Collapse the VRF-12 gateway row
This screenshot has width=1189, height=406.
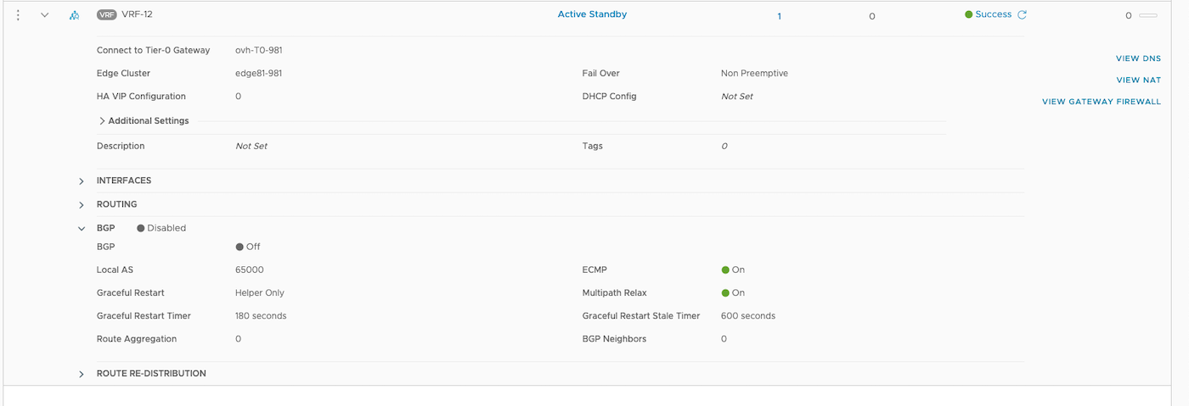click(x=45, y=15)
